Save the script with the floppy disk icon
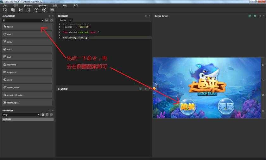266x160 pixels. point(21,10)
